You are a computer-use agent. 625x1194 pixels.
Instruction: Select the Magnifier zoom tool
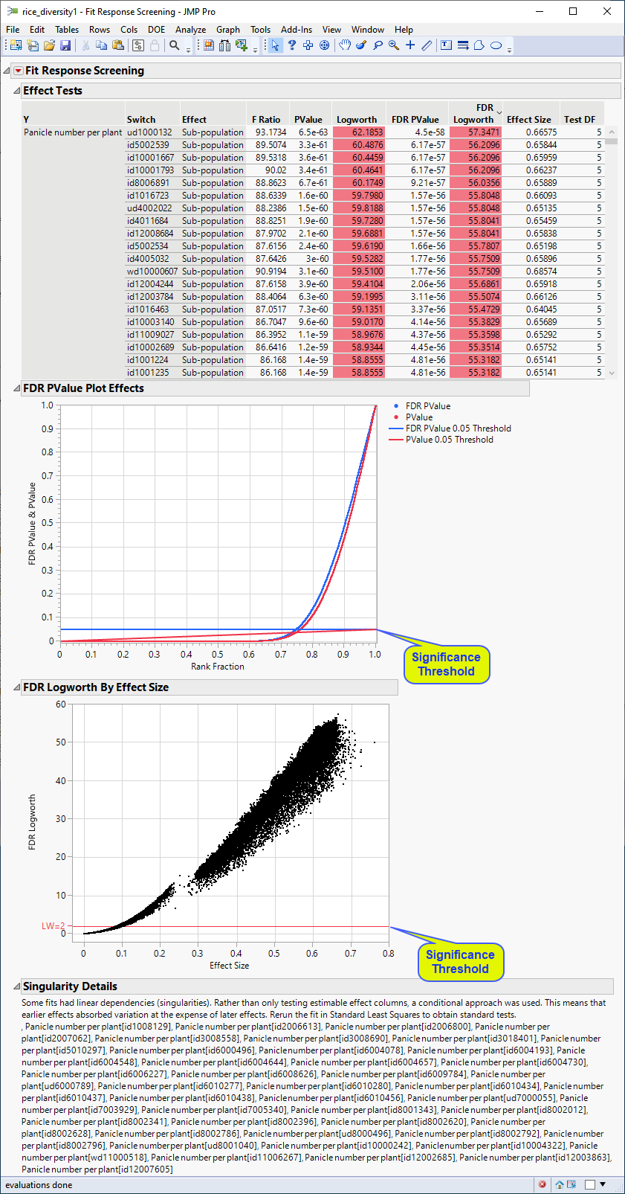pos(394,45)
